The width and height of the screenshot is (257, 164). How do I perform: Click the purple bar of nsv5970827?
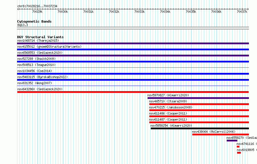pyautogui.click(x=198, y=98)
